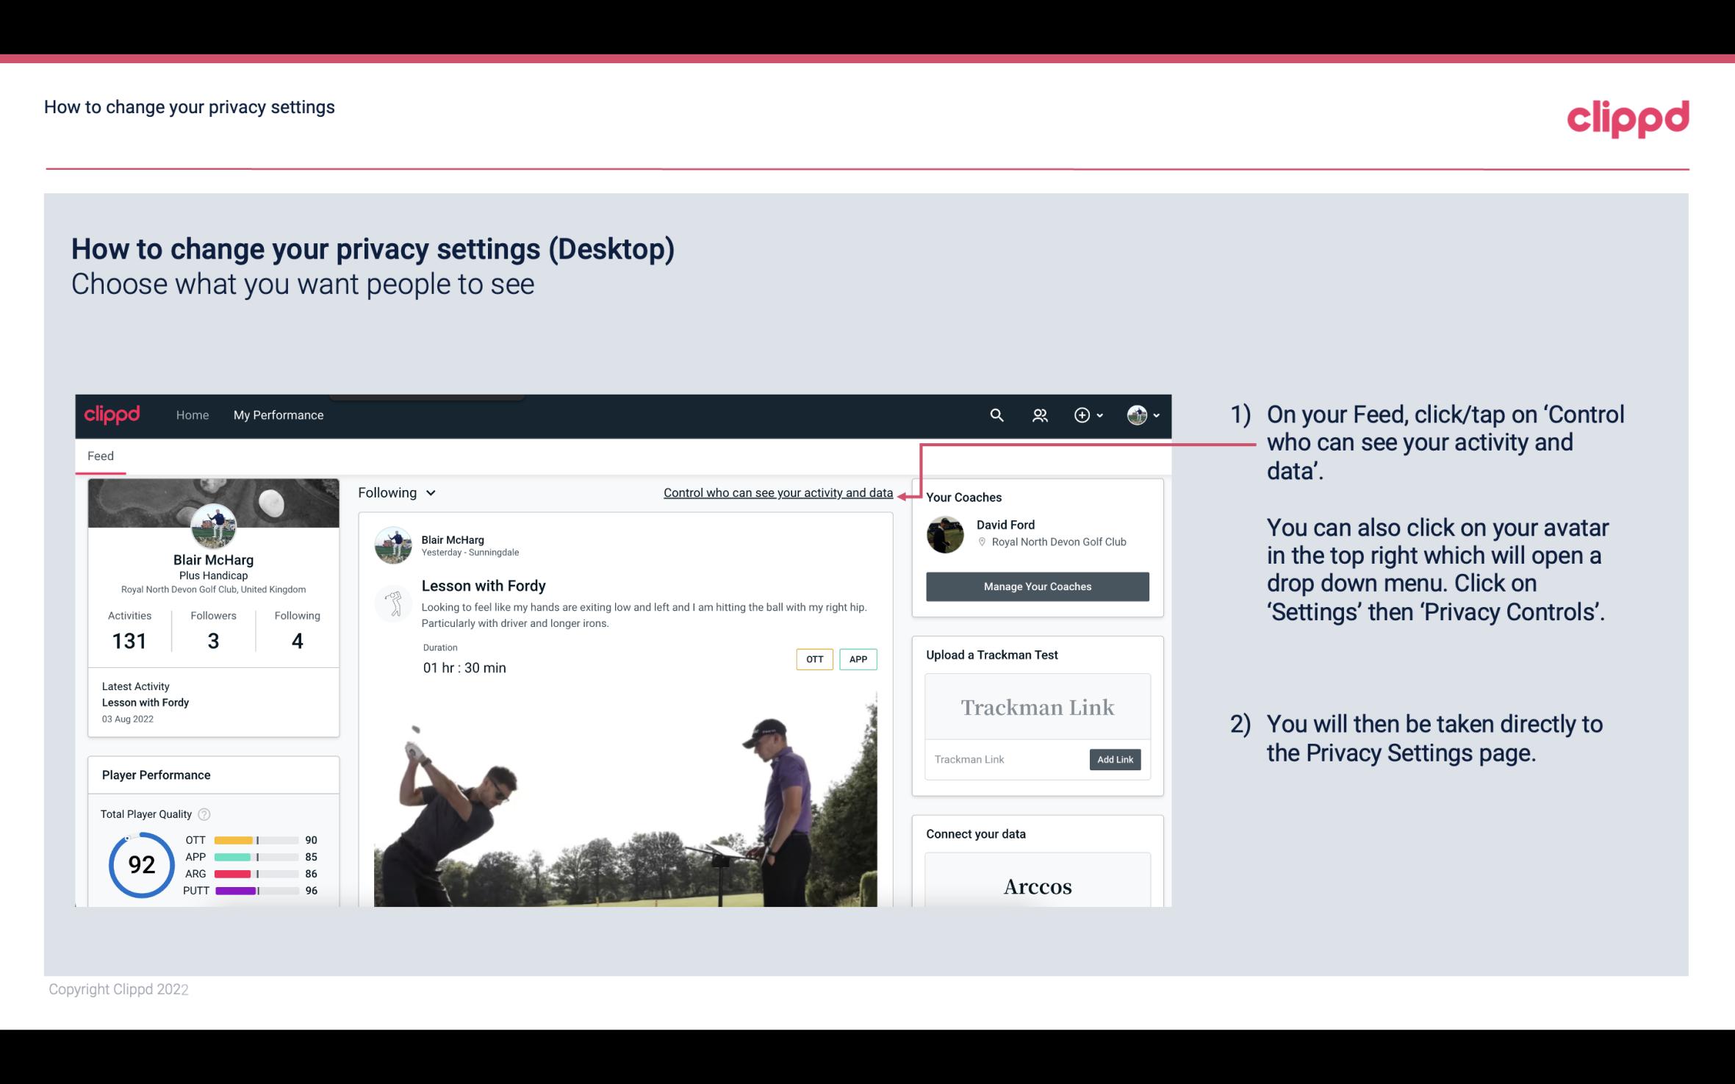Click the Home menu tab
This screenshot has width=1735, height=1084.
click(x=191, y=414)
